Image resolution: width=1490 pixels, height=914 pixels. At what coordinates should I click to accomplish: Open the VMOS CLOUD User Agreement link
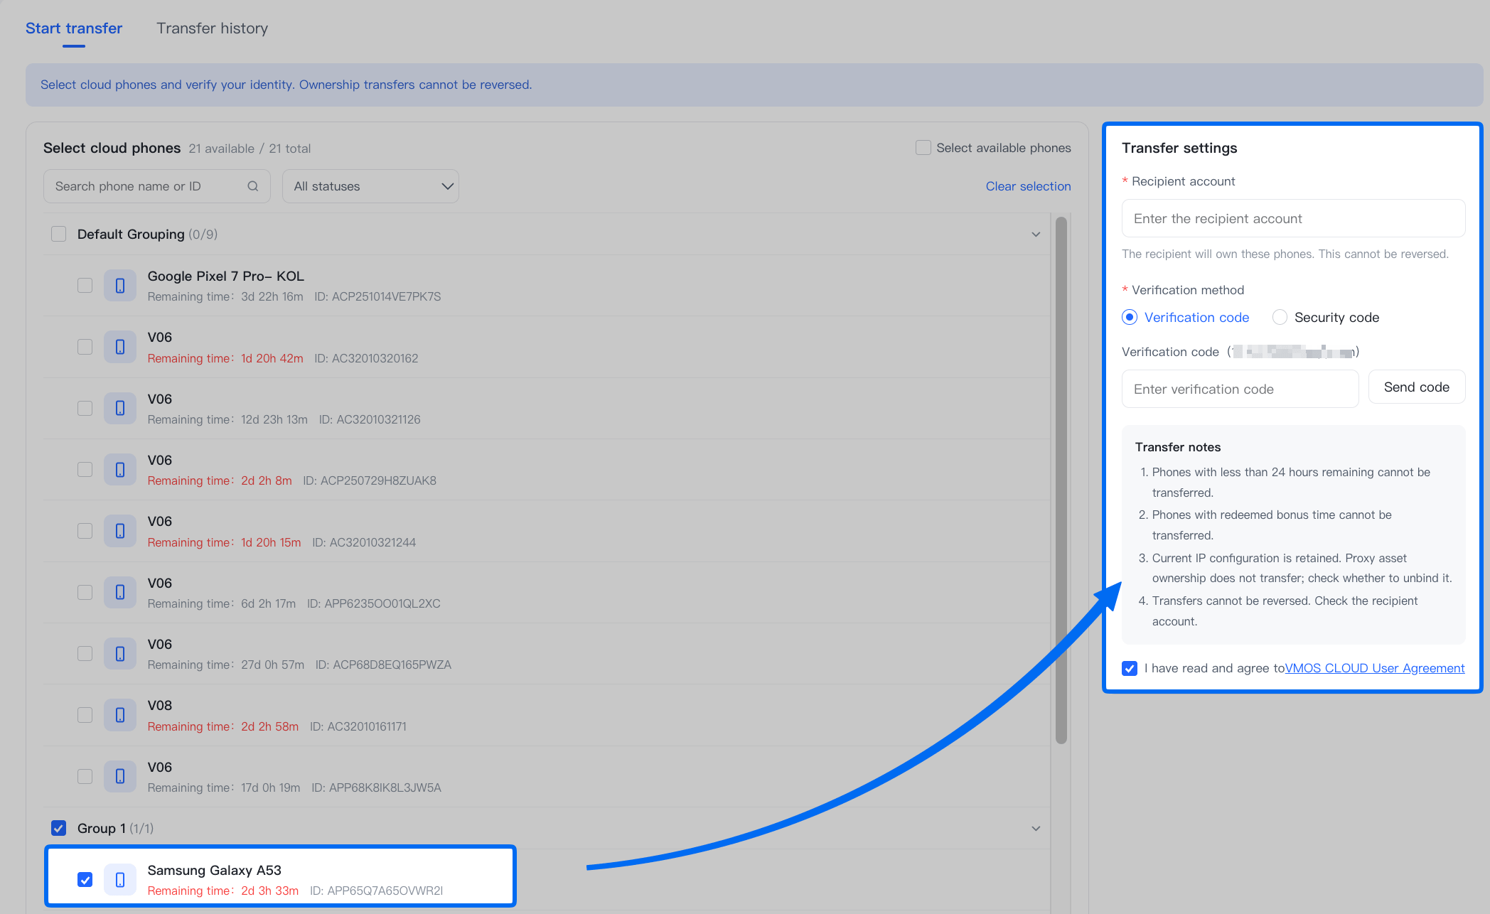[1375, 668]
